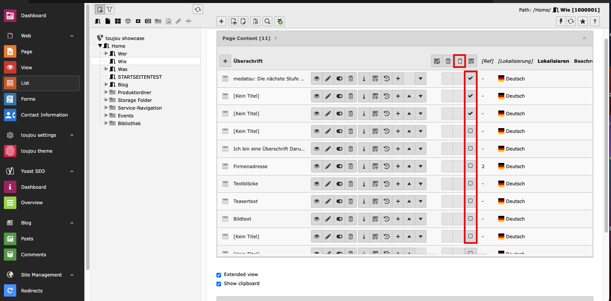
Task: Open info icon for Textblöcke row
Action: [364, 184]
